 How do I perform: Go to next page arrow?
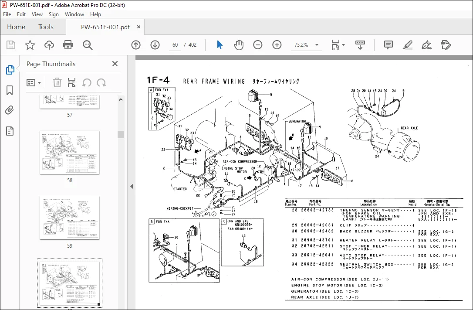point(155,45)
